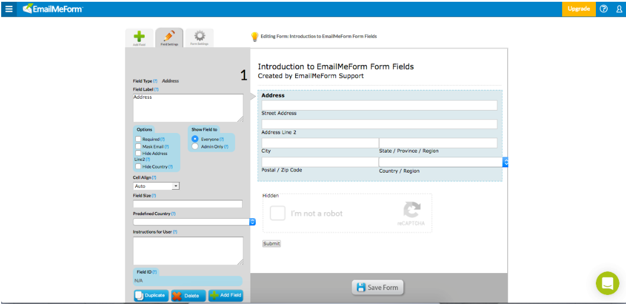Open the help question mark icon
This screenshot has height=305, width=626.
pyautogui.click(x=604, y=9)
